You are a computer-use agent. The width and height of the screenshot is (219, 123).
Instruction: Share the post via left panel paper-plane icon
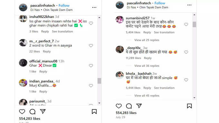click(x=43, y=111)
